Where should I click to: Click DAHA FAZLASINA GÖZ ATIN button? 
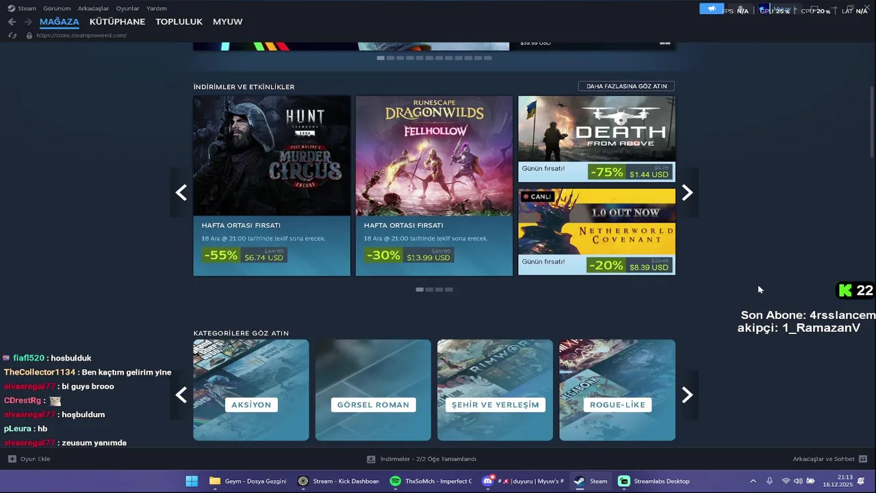(626, 86)
